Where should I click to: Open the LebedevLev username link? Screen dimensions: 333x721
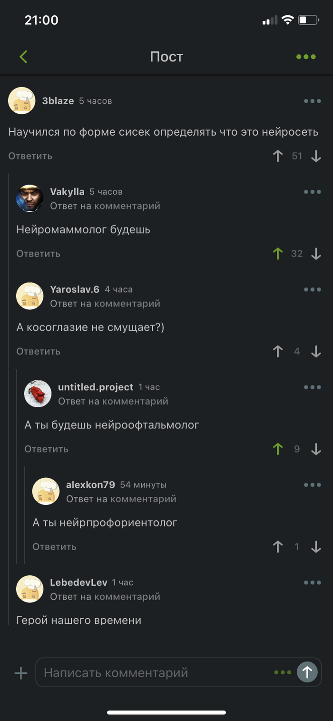(78, 583)
